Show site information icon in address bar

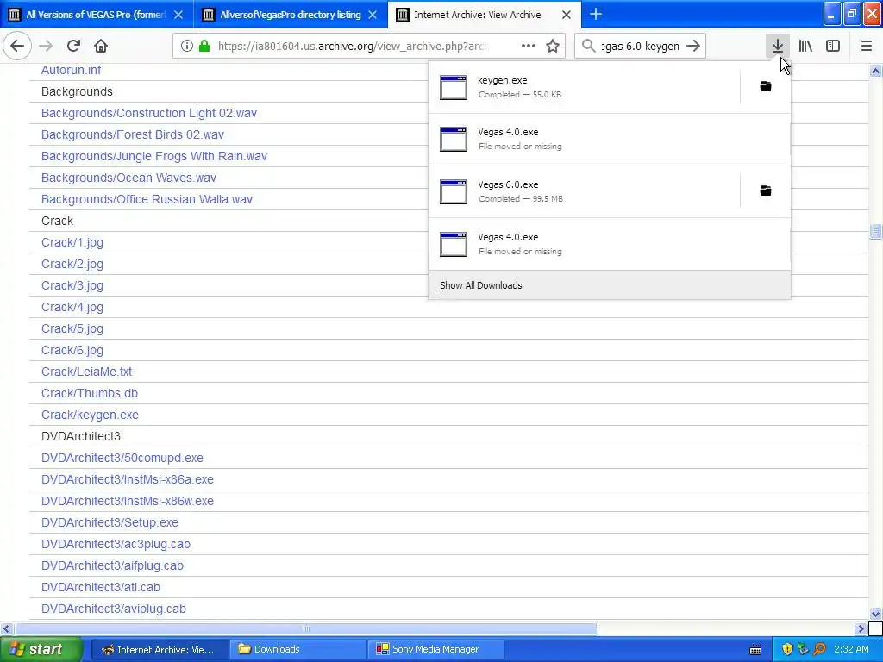[x=186, y=47]
